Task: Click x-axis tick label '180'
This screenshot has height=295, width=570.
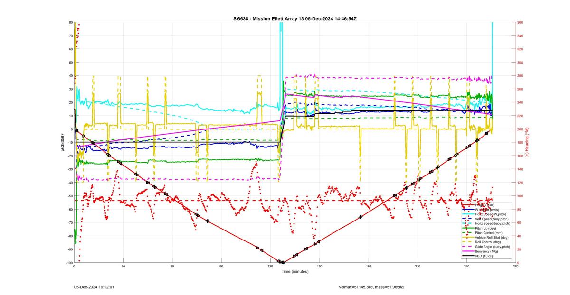Action: 369,267
